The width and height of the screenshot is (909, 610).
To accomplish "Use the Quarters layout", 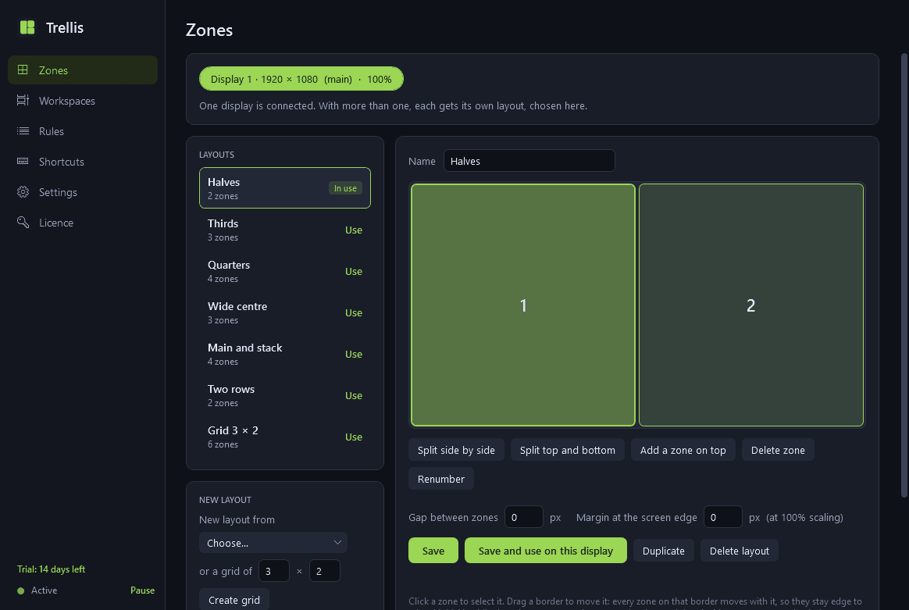I will pyautogui.click(x=354, y=271).
